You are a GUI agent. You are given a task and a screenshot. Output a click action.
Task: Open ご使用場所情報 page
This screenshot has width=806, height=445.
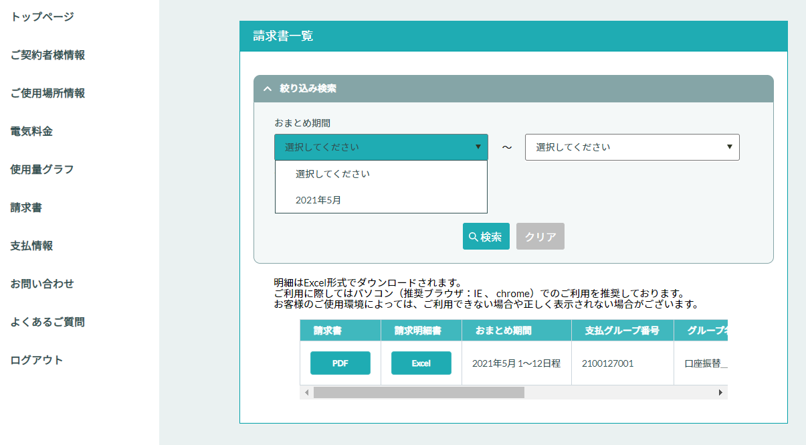click(47, 93)
